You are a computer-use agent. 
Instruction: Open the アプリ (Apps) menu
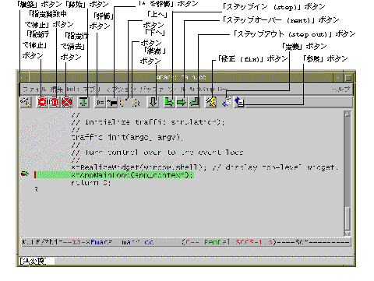point(92,90)
